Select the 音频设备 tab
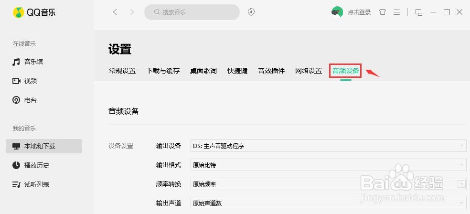470x214 pixels. tap(346, 71)
